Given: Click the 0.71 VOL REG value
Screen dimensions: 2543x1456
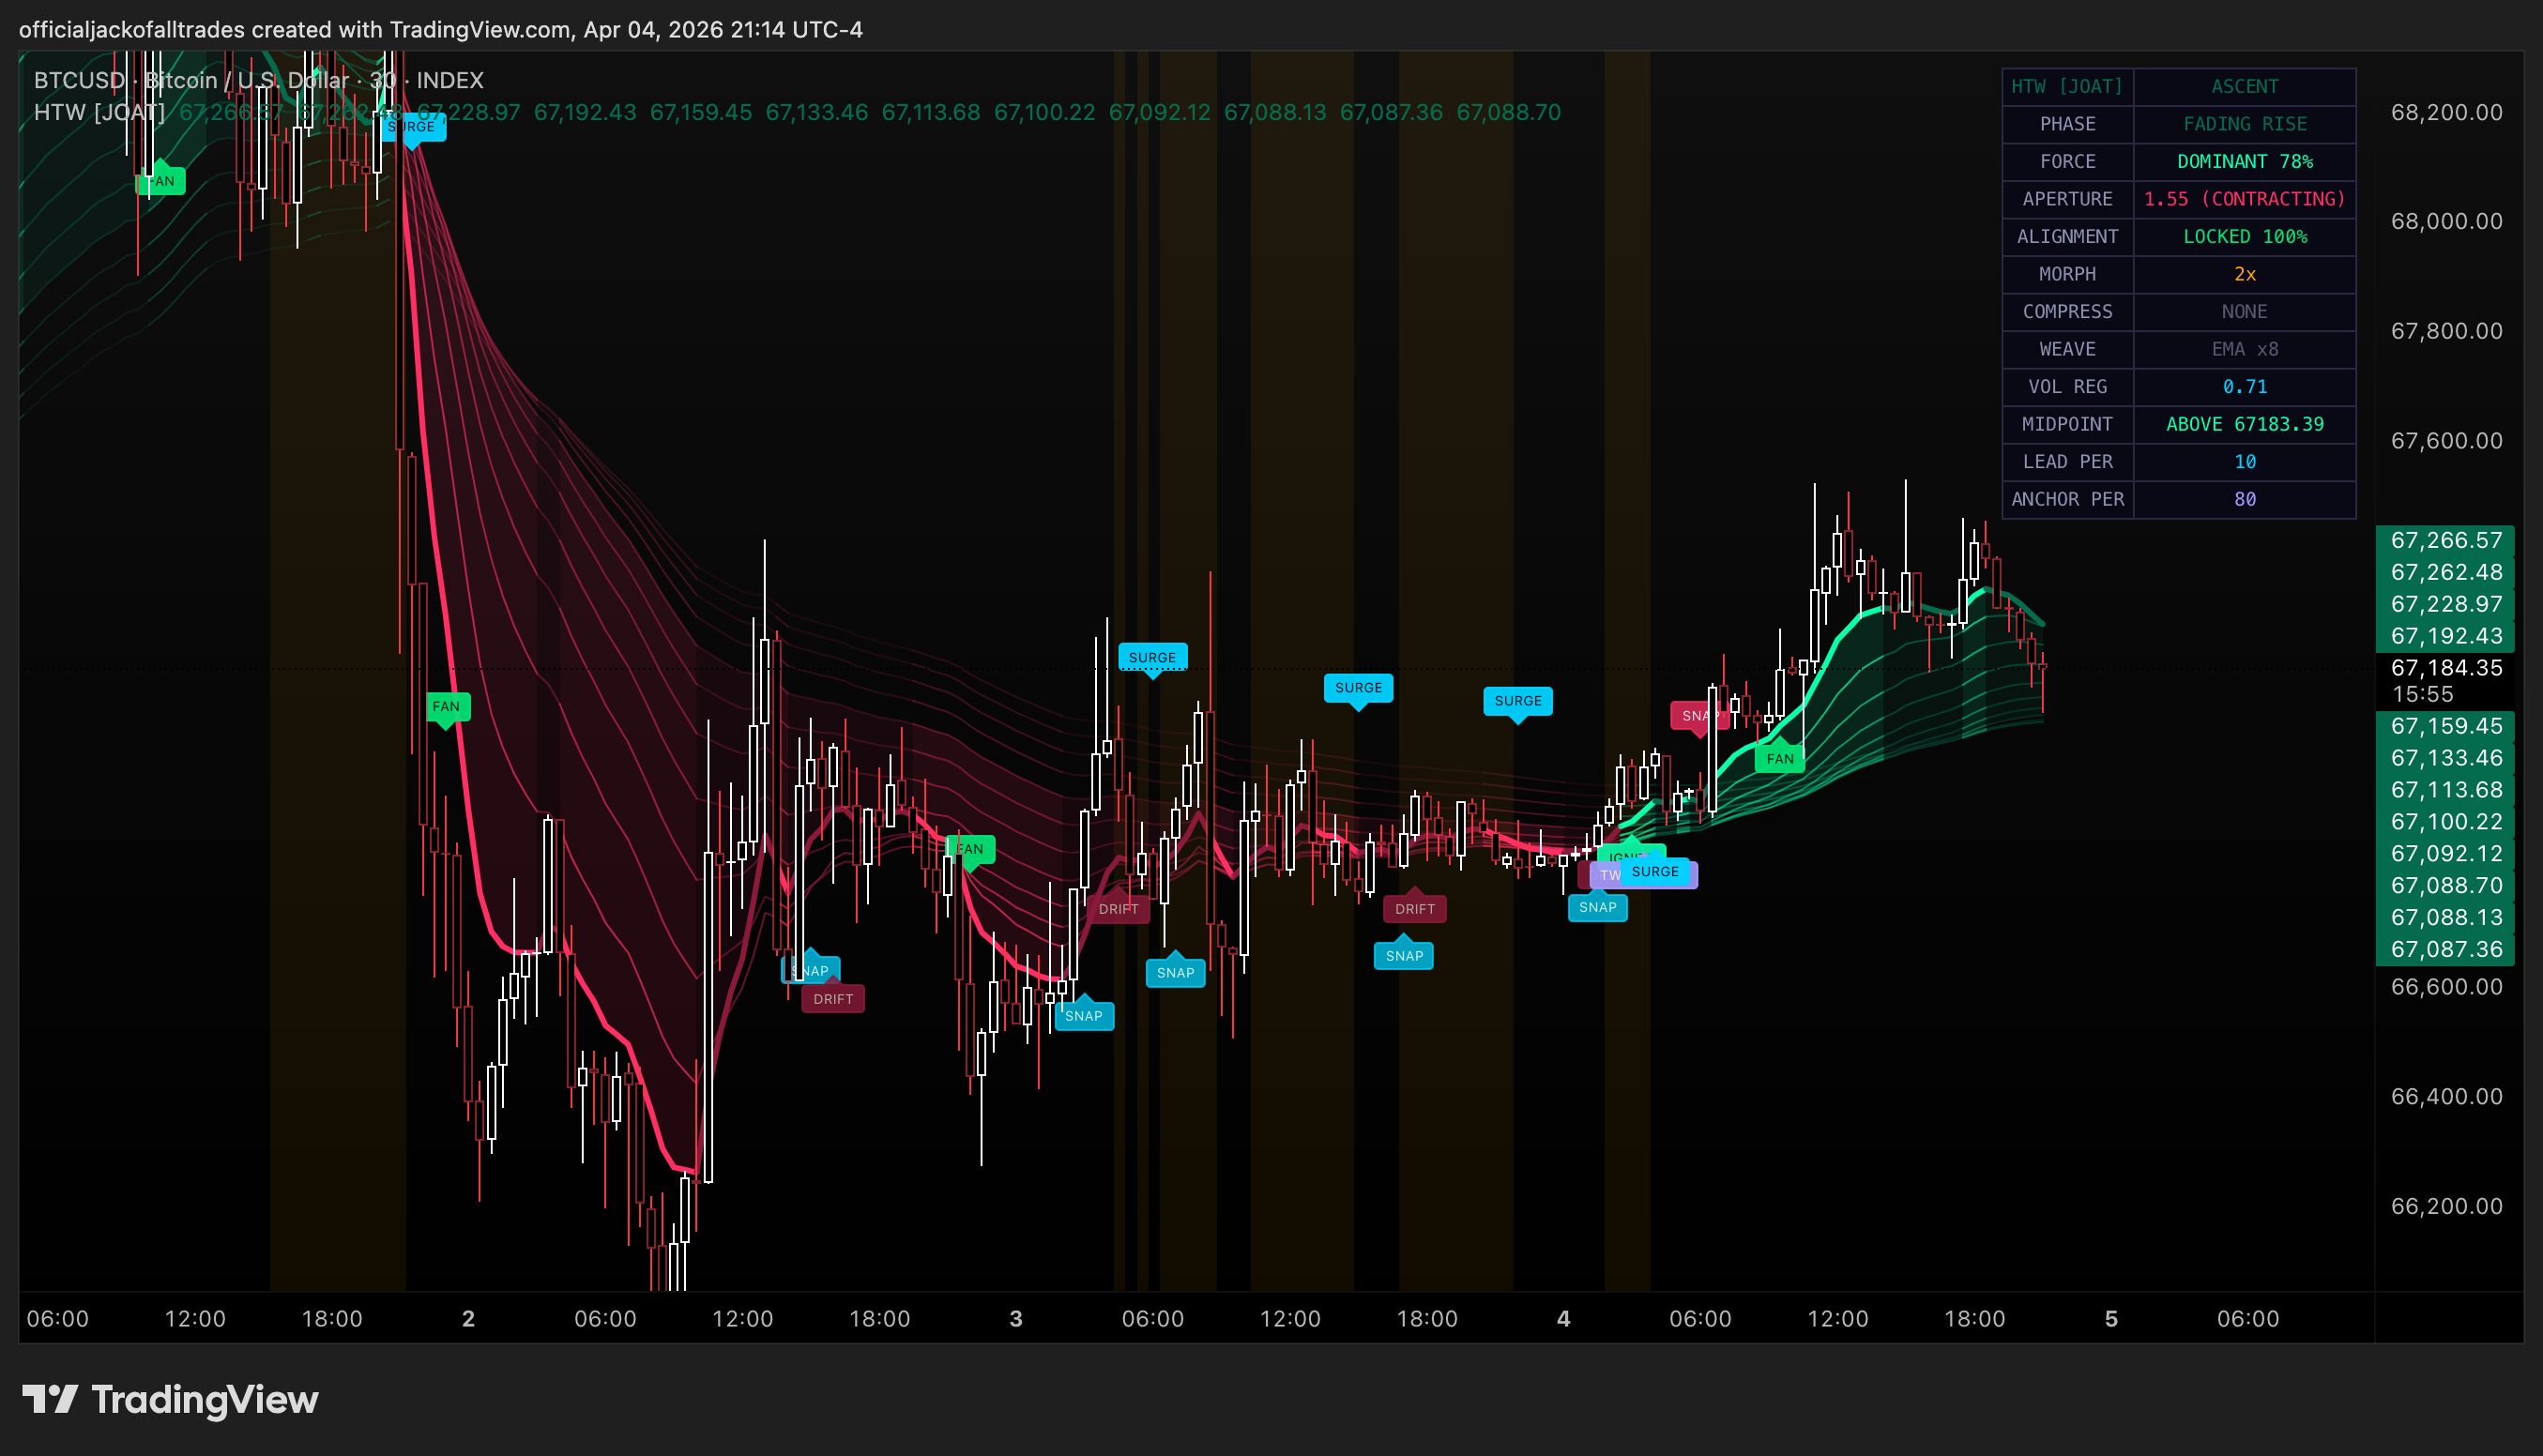Looking at the screenshot, I should pos(2244,387).
